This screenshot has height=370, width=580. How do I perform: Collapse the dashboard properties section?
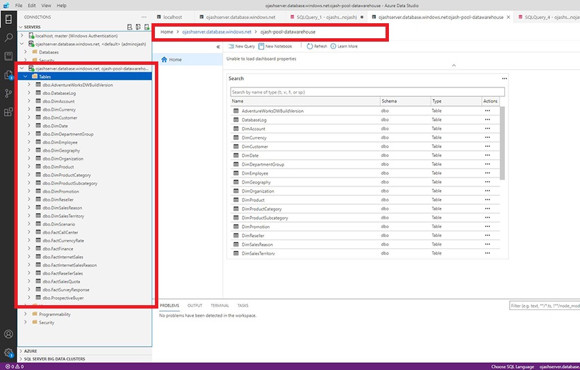tap(453, 66)
